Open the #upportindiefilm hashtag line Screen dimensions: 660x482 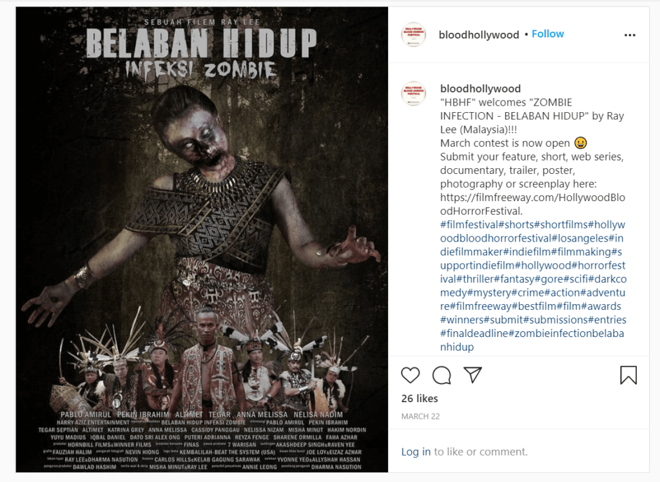[x=478, y=265]
